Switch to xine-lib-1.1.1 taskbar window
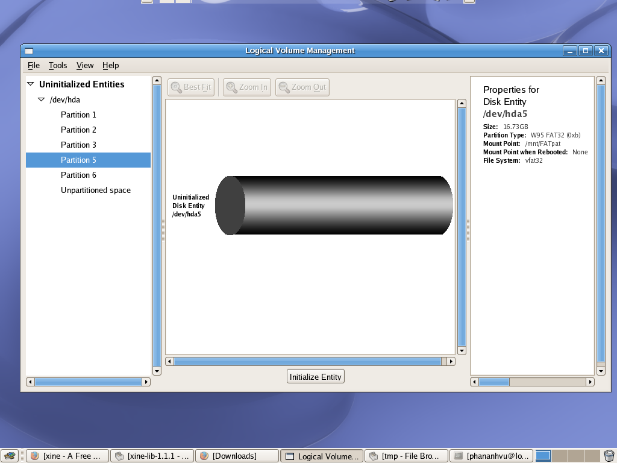 click(152, 456)
